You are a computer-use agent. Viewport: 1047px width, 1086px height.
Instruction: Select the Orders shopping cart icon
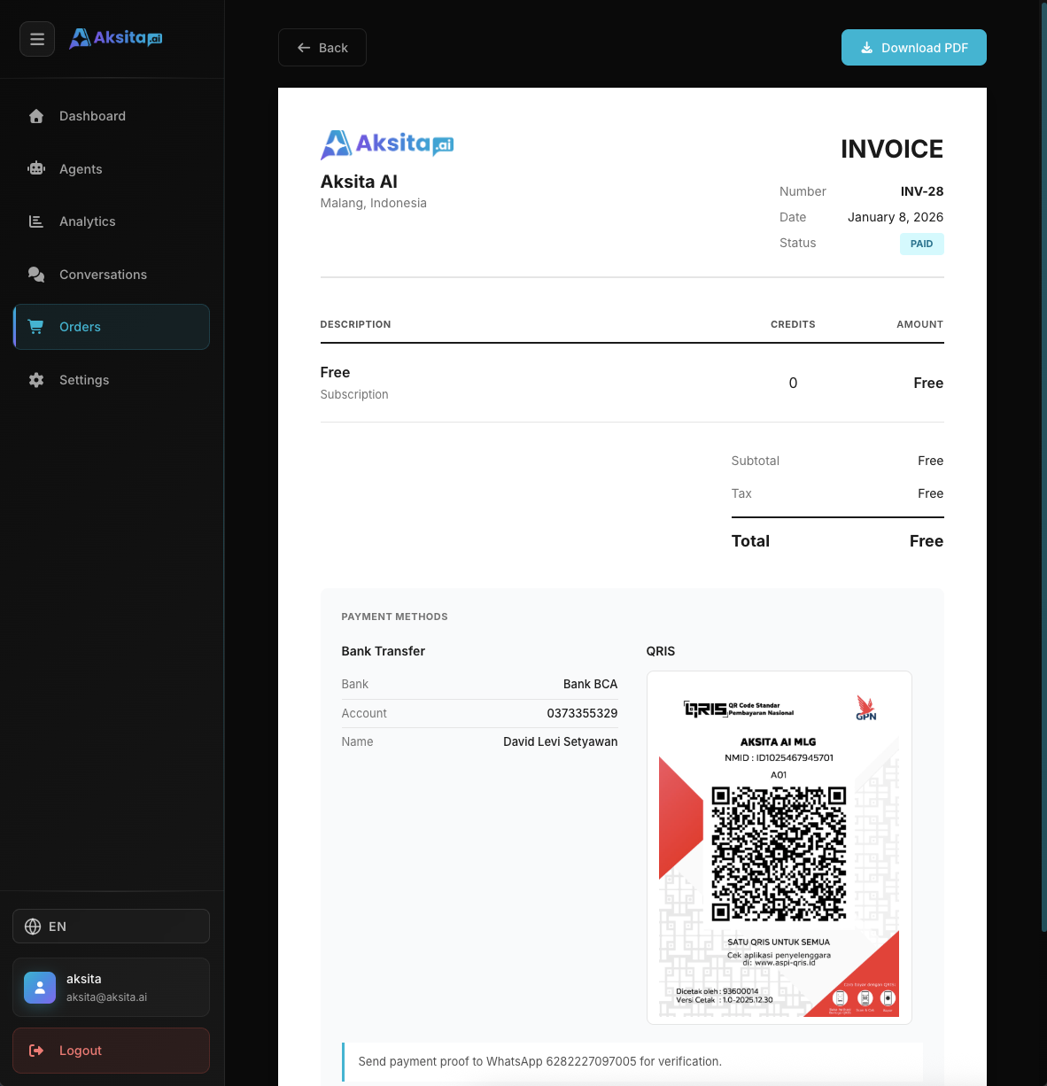point(35,326)
